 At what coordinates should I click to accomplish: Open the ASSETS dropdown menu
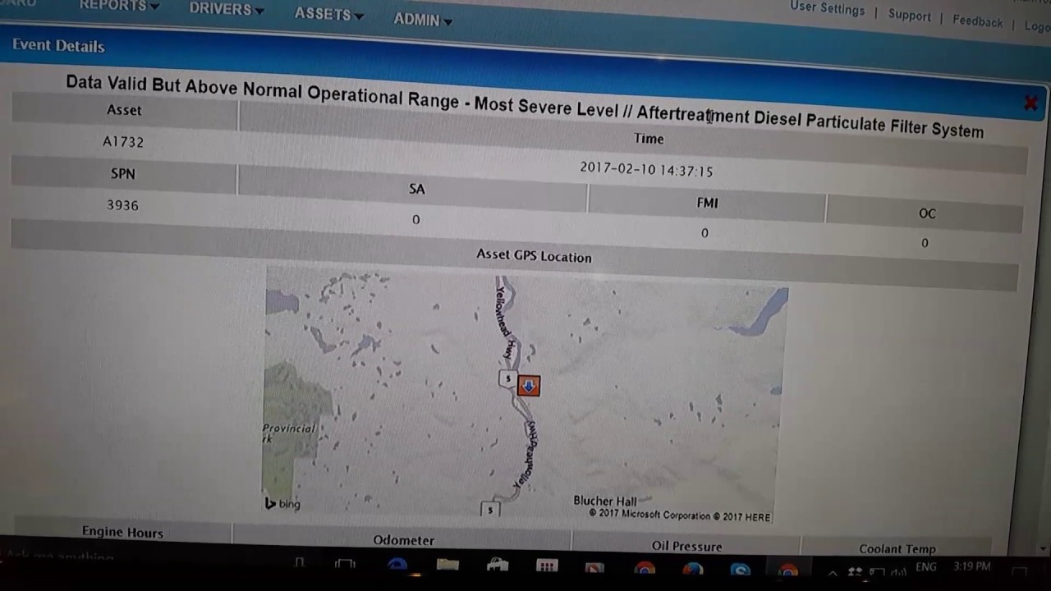(x=328, y=15)
